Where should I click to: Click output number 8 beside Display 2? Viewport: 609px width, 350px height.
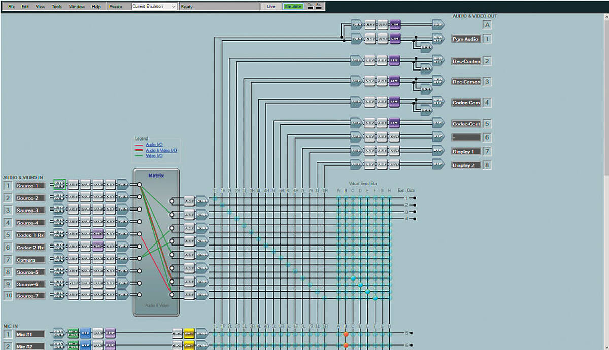point(487,165)
